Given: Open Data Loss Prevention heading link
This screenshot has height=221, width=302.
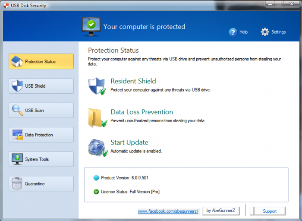Looking at the screenshot, I should tap(142, 112).
